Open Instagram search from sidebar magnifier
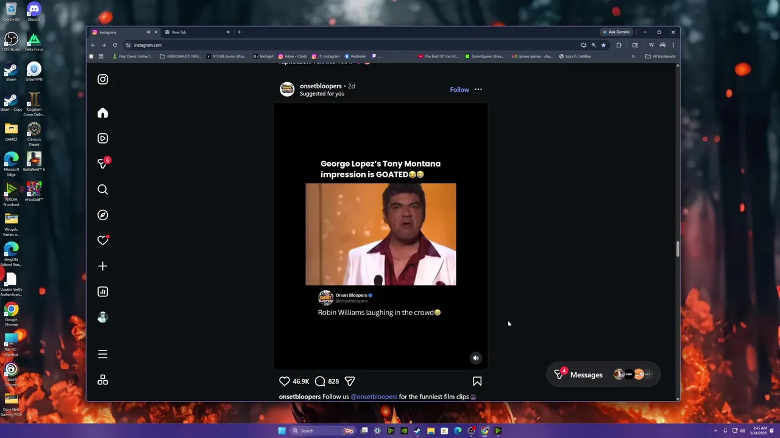 pyautogui.click(x=102, y=189)
